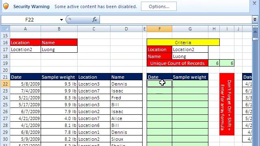Click the 8.3 lb weight cell
Screen dimensions: 260x146
59,98
